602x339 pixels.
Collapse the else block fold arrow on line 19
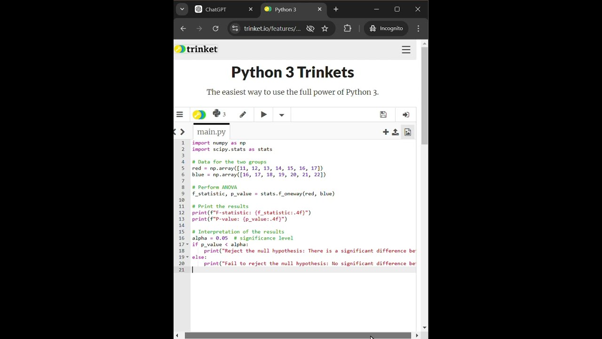click(x=187, y=257)
